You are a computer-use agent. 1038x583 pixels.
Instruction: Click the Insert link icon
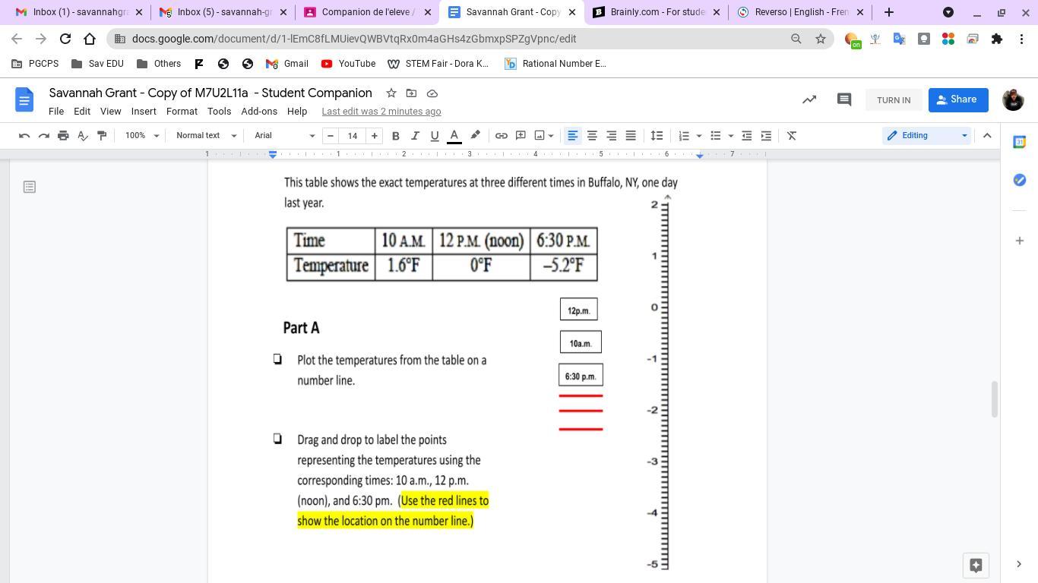[502, 136]
